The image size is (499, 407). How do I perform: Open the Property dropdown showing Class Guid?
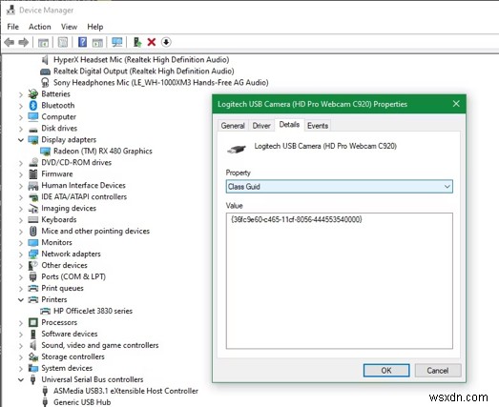(340, 187)
